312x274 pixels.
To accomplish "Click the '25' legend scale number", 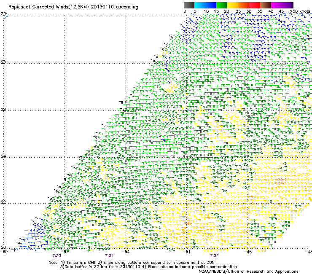I will (x=238, y=11).
